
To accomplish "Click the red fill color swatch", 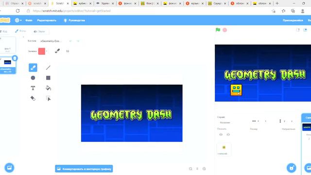I will (x=42, y=51).
